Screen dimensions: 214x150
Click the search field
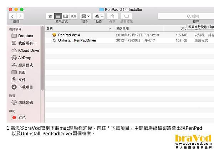pyautogui.click(x=186, y=16)
